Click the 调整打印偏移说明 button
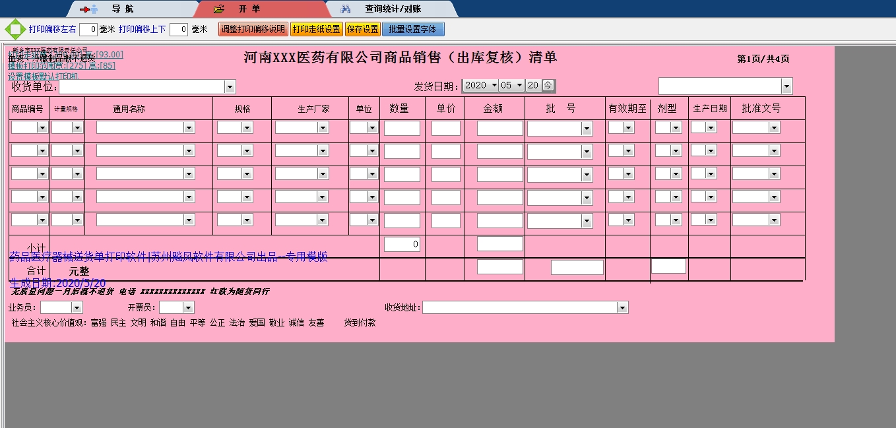The width and height of the screenshot is (896, 428). click(x=253, y=30)
